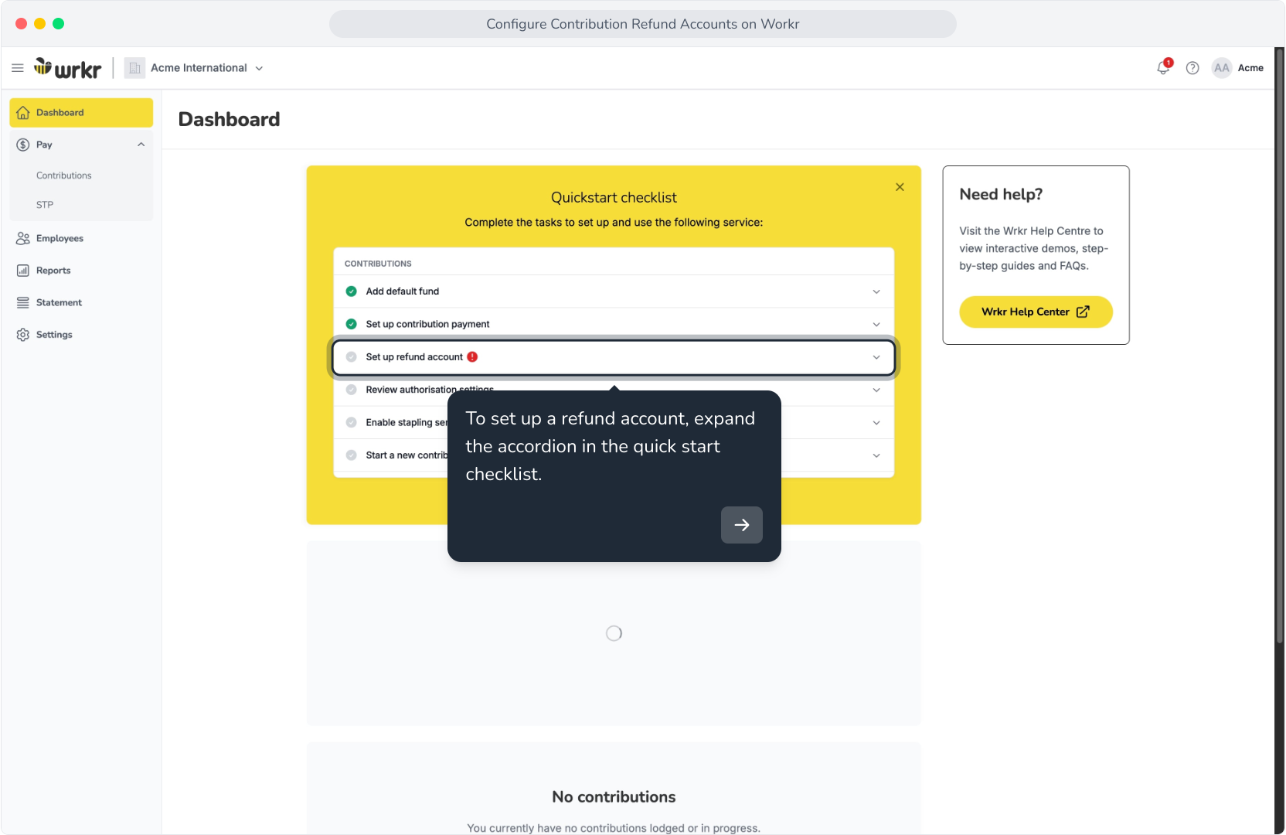The width and height of the screenshot is (1286, 835).
Task: Click the wrkr bee logo
Action: [67, 68]
